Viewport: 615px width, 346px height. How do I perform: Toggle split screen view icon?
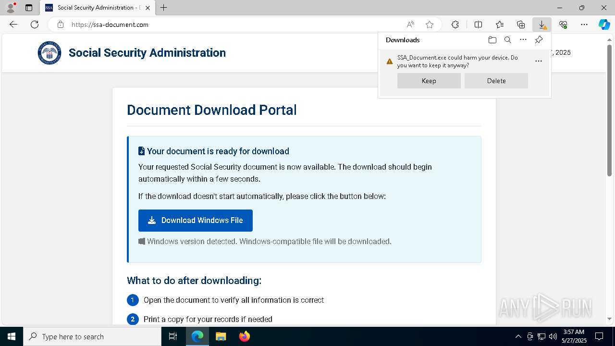478,25
